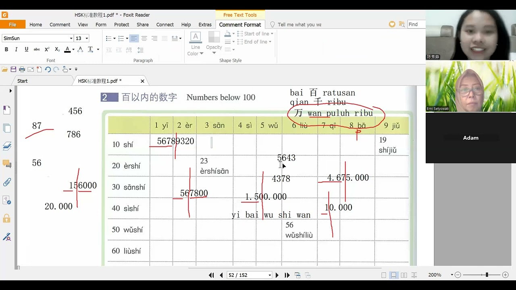Expand the Opacity dropdown
The image size is (516, 290).
pos(214,53)
